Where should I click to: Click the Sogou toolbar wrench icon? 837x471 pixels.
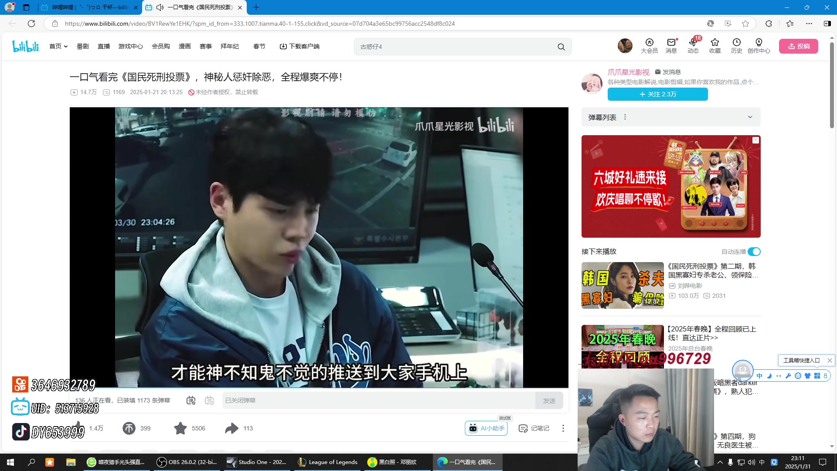pos(788,376)
